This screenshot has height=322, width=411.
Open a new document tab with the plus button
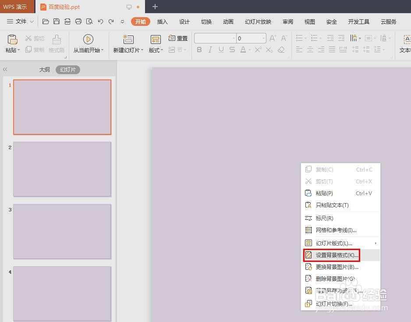(155, 7)
